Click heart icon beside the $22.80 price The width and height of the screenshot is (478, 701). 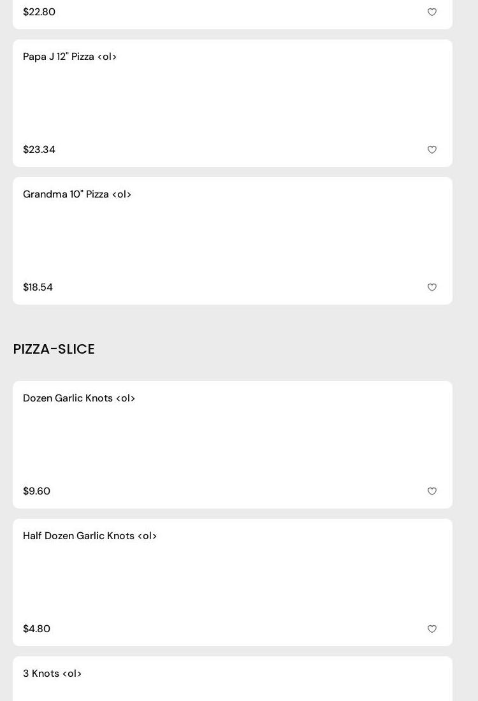432,12
